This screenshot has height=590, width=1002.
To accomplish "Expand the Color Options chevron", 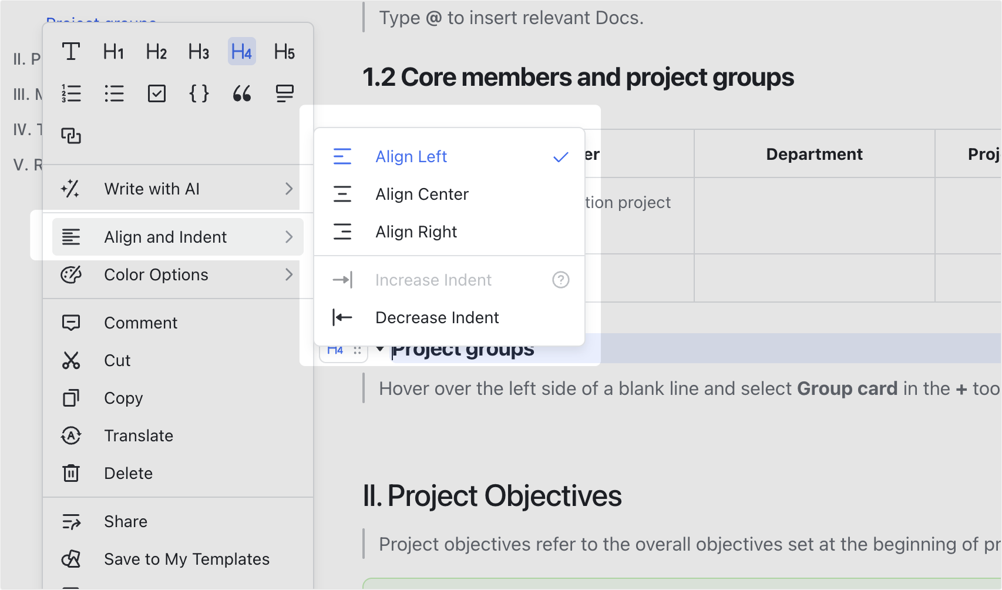I will coord(288,274).
